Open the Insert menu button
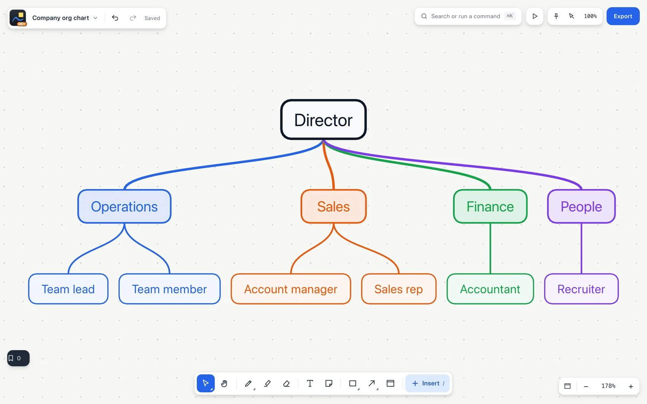 [x=427, y=383]
